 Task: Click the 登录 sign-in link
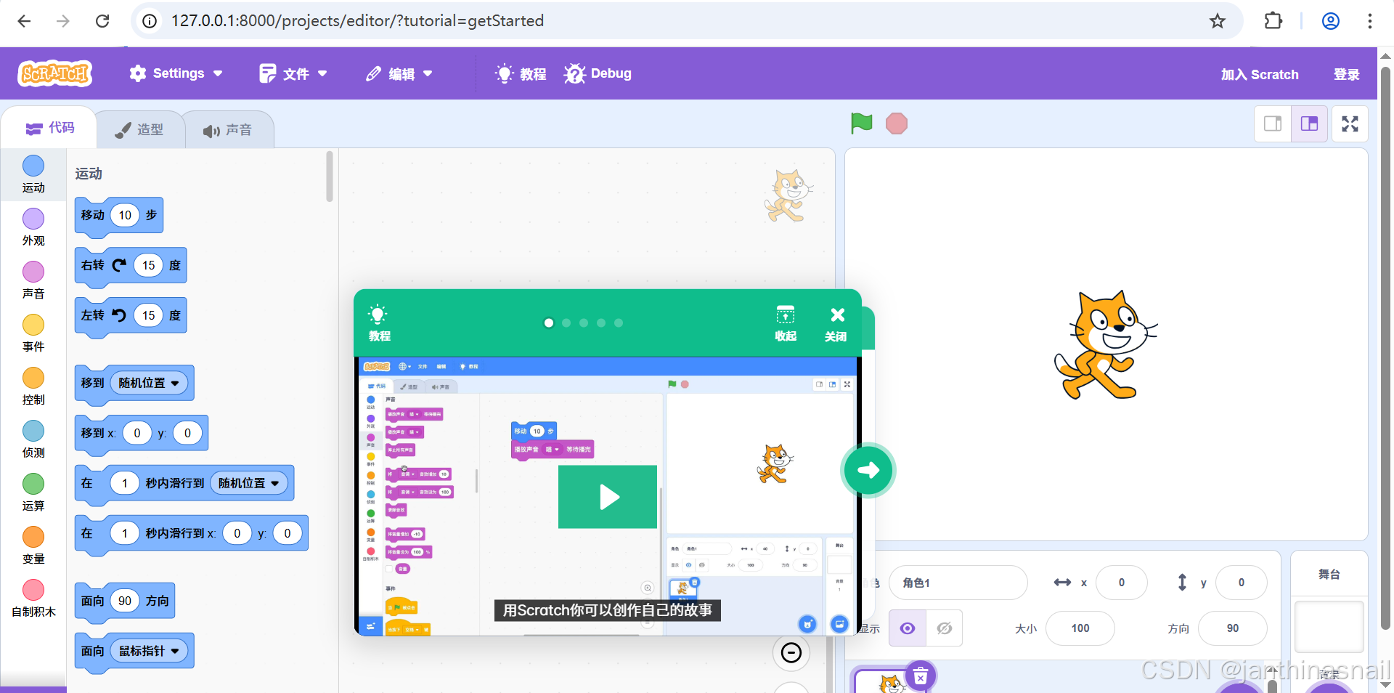pyautogui.click(x=1347, y=74)
